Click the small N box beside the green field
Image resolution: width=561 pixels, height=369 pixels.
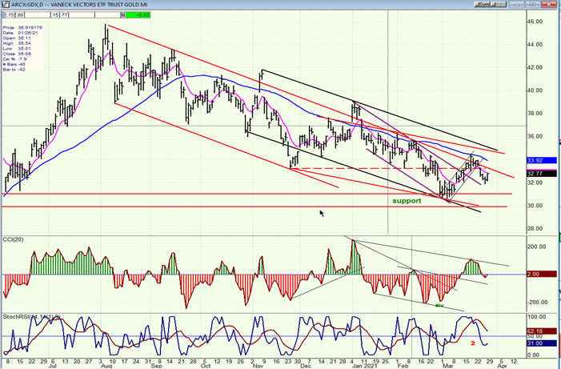123,15
